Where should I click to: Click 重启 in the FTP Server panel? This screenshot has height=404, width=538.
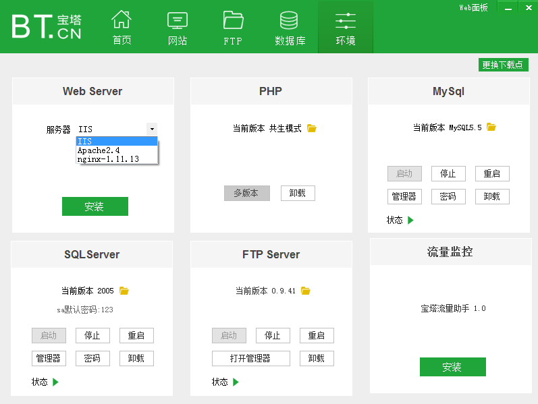click(317, 335)
